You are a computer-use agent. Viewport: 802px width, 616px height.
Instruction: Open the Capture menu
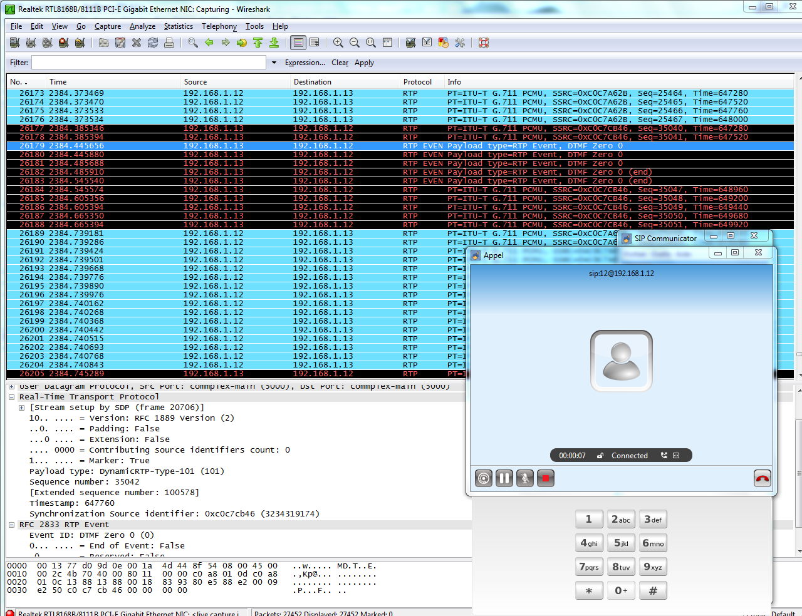coord(108,26)
